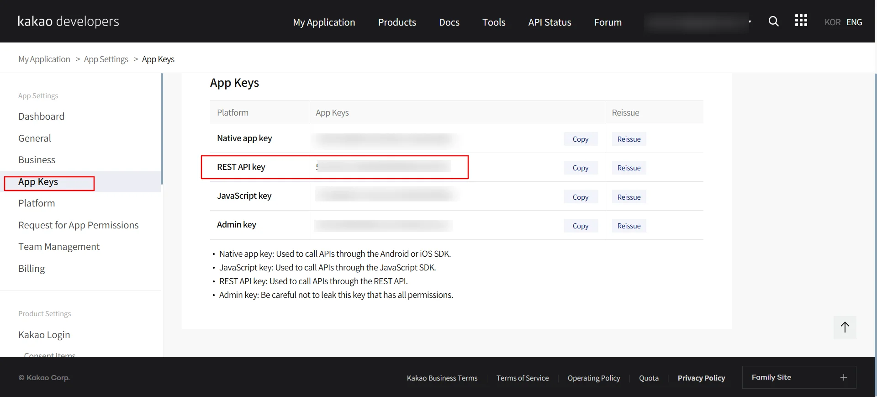Screen dimensions: 877x397
Task: Open Quota footer link
Action: coord(649,378)
